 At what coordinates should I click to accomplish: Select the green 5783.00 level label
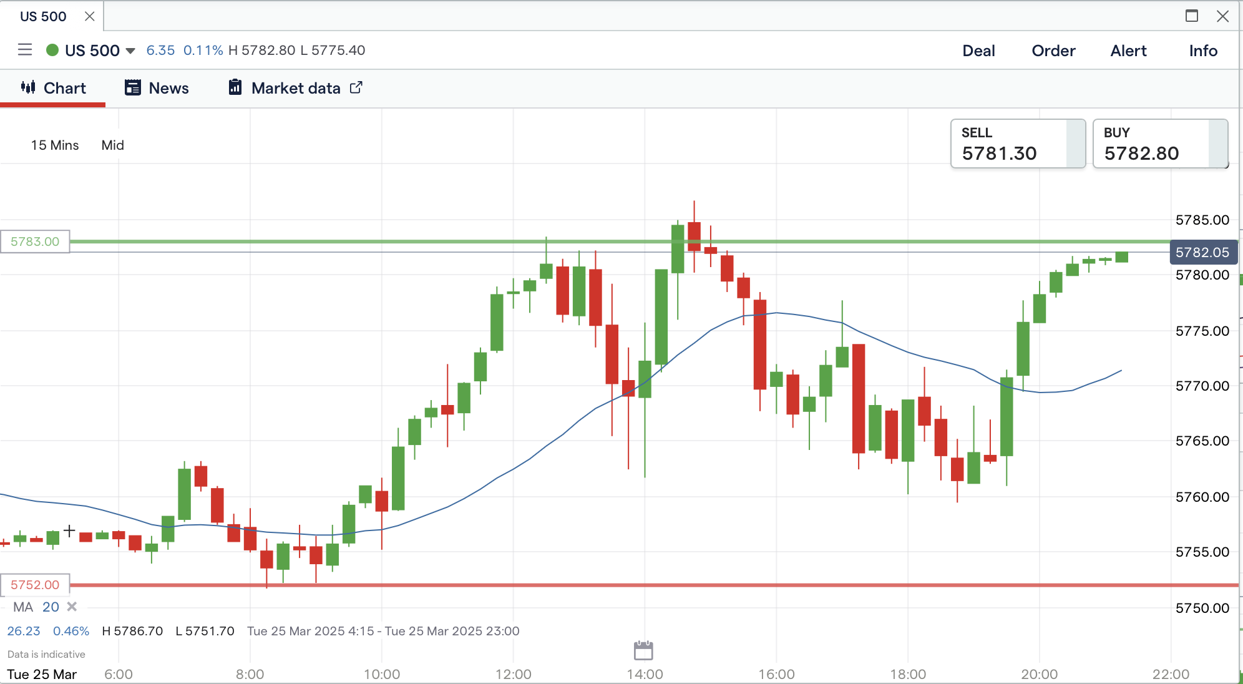(x=35, y=242)
